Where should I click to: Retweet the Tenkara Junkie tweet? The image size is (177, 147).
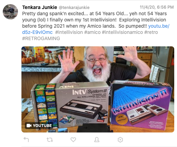pos(50,140)
